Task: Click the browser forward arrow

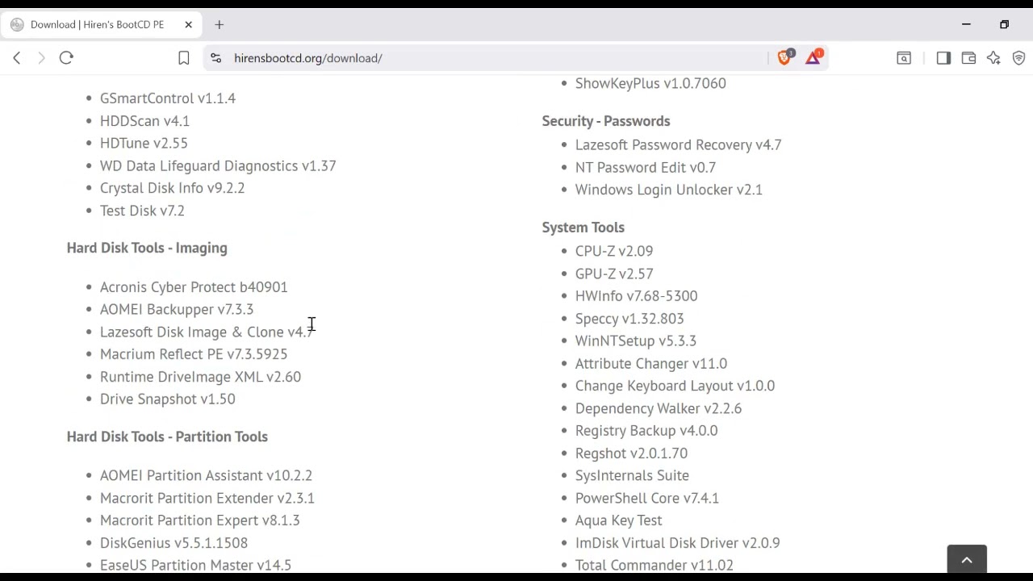Action: coord(41,58)
